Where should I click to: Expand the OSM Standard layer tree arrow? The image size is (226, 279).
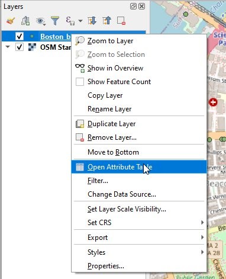[8, 47]
